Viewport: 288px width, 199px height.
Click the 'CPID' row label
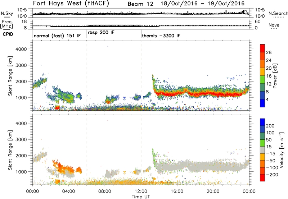(8, 34)
